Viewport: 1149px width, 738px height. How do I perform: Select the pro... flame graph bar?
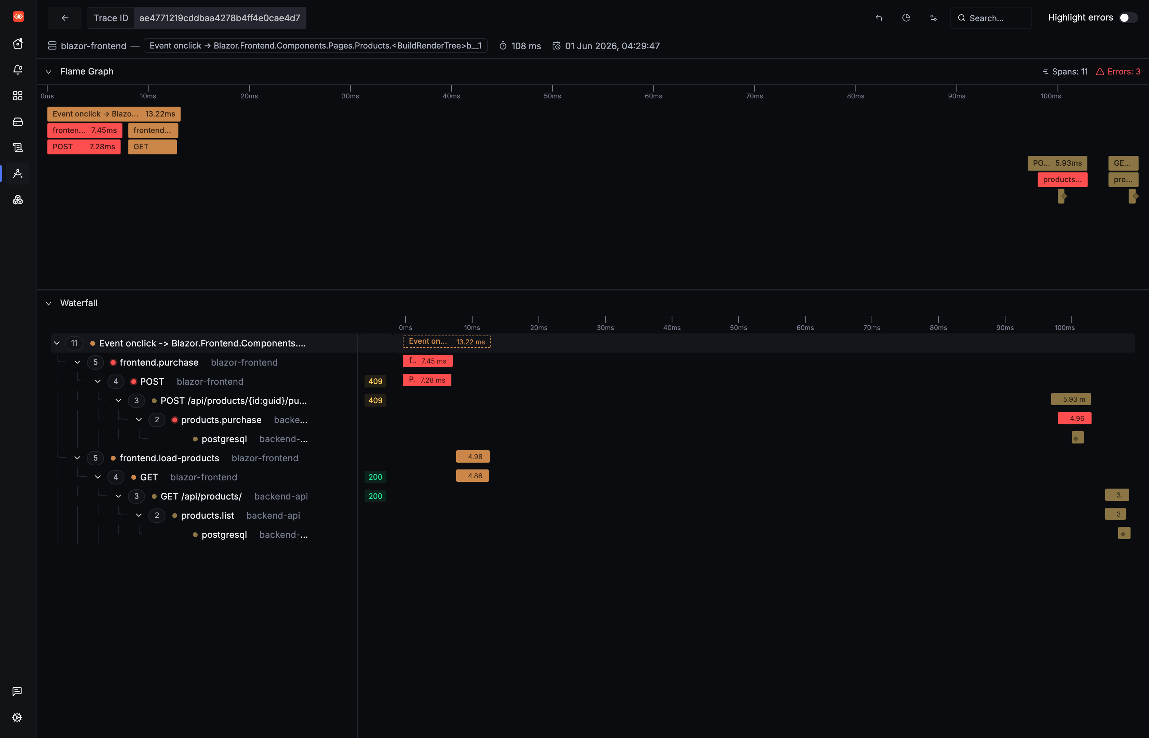(x=1123, y=180)
